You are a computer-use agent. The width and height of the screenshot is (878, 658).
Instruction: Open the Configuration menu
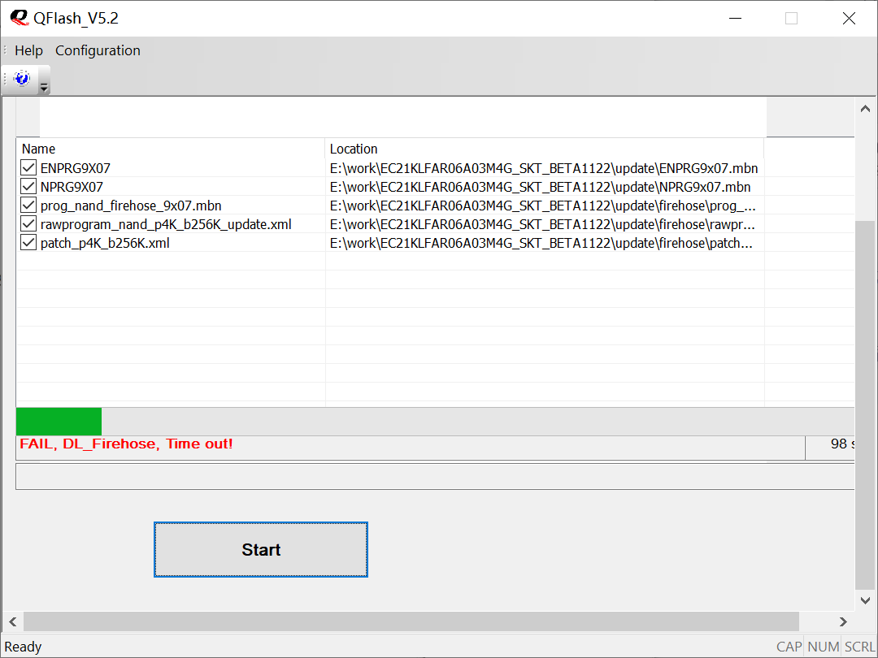pyautogui.click(x=98, y=50)
